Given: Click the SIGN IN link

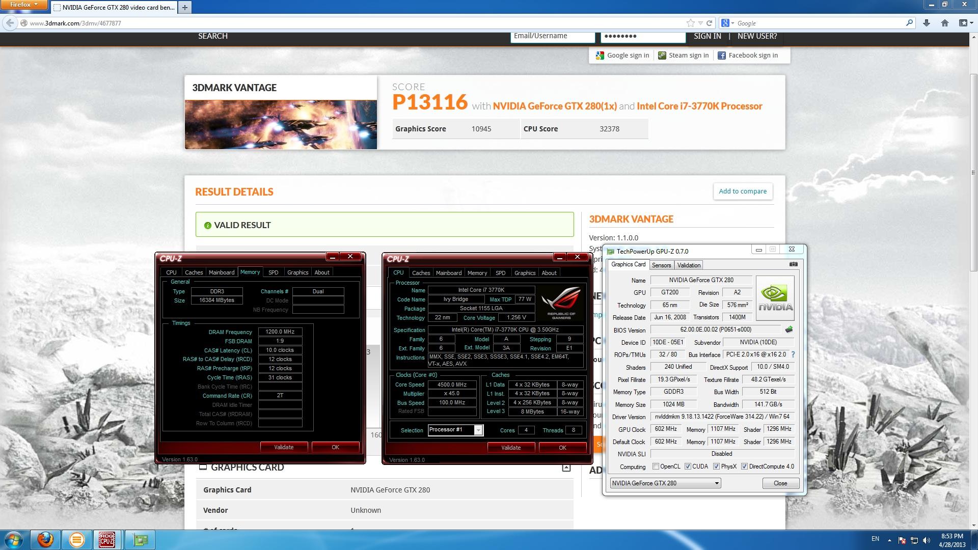Looking at the screenshot, I should tap(707, 36).
